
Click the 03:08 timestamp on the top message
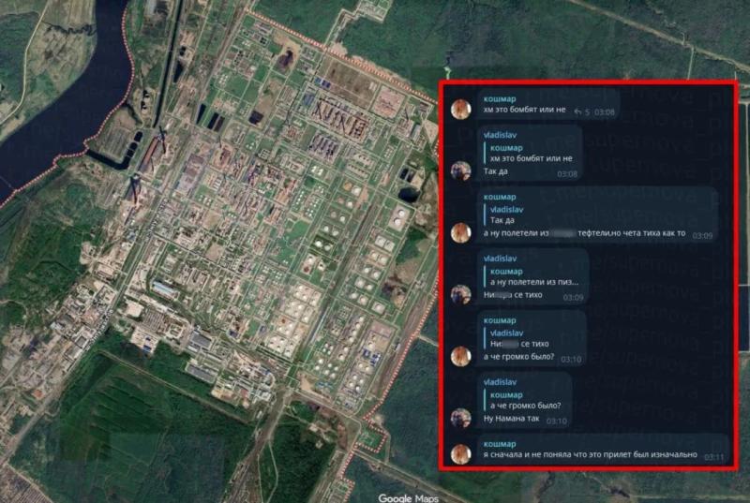pyautogui.click(x=605, y=112)
